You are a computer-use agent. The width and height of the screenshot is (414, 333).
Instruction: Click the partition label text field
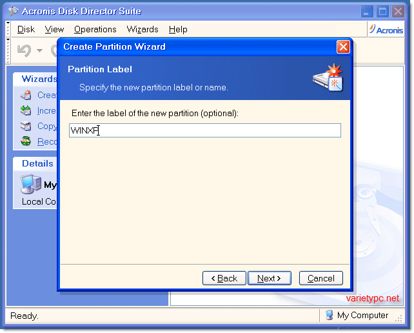205,130
